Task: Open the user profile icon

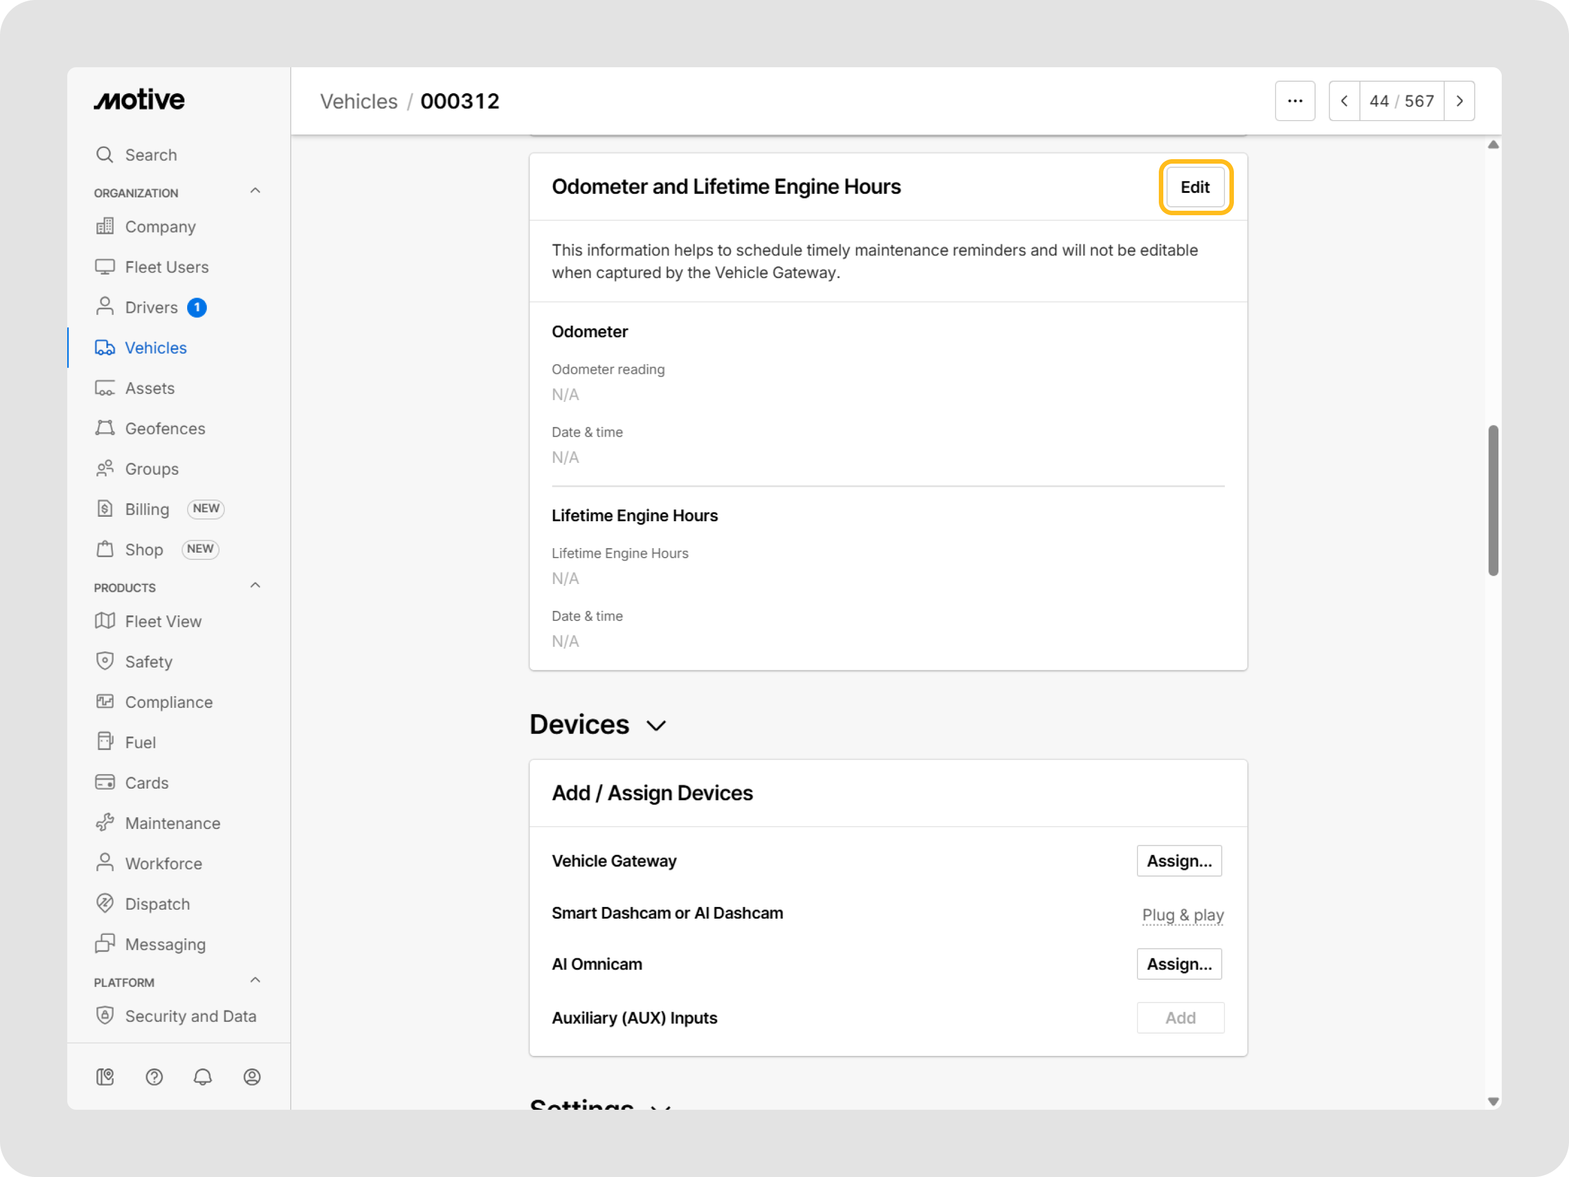Action: point(252,1077)
